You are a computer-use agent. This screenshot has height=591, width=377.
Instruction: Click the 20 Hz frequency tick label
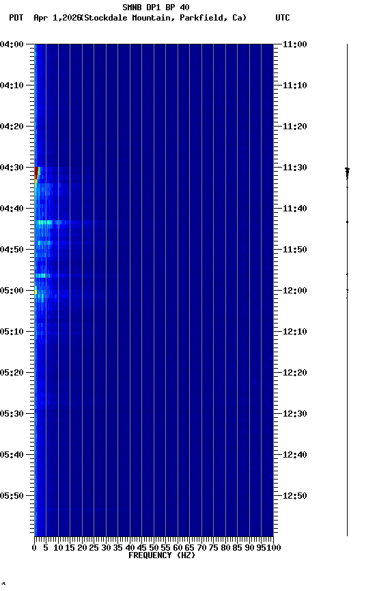click(82, 548)
